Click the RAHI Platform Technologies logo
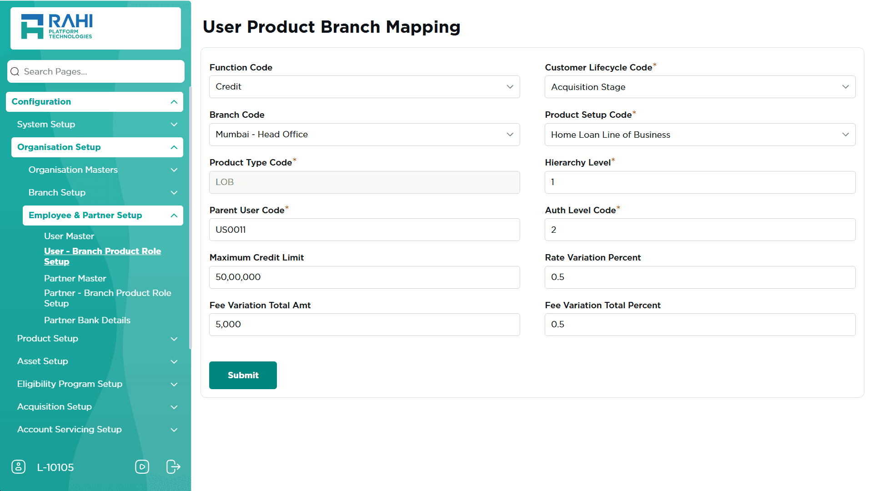The width and height of the screenshot is (873, 491). [57, 27]
